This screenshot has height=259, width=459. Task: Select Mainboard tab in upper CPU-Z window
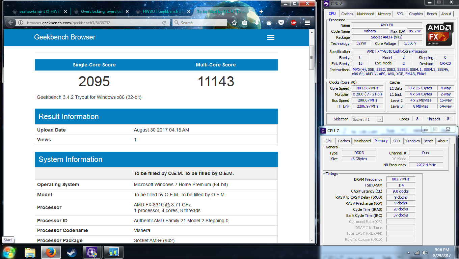point(366,14)
